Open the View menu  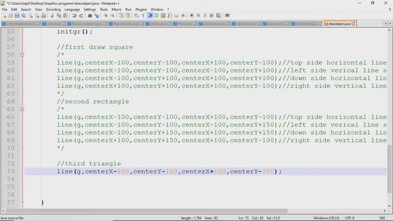point(38,10)
